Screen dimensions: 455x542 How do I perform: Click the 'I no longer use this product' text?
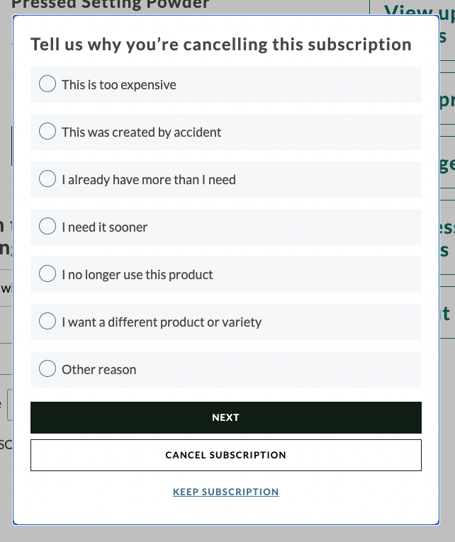tap(137, 275)
